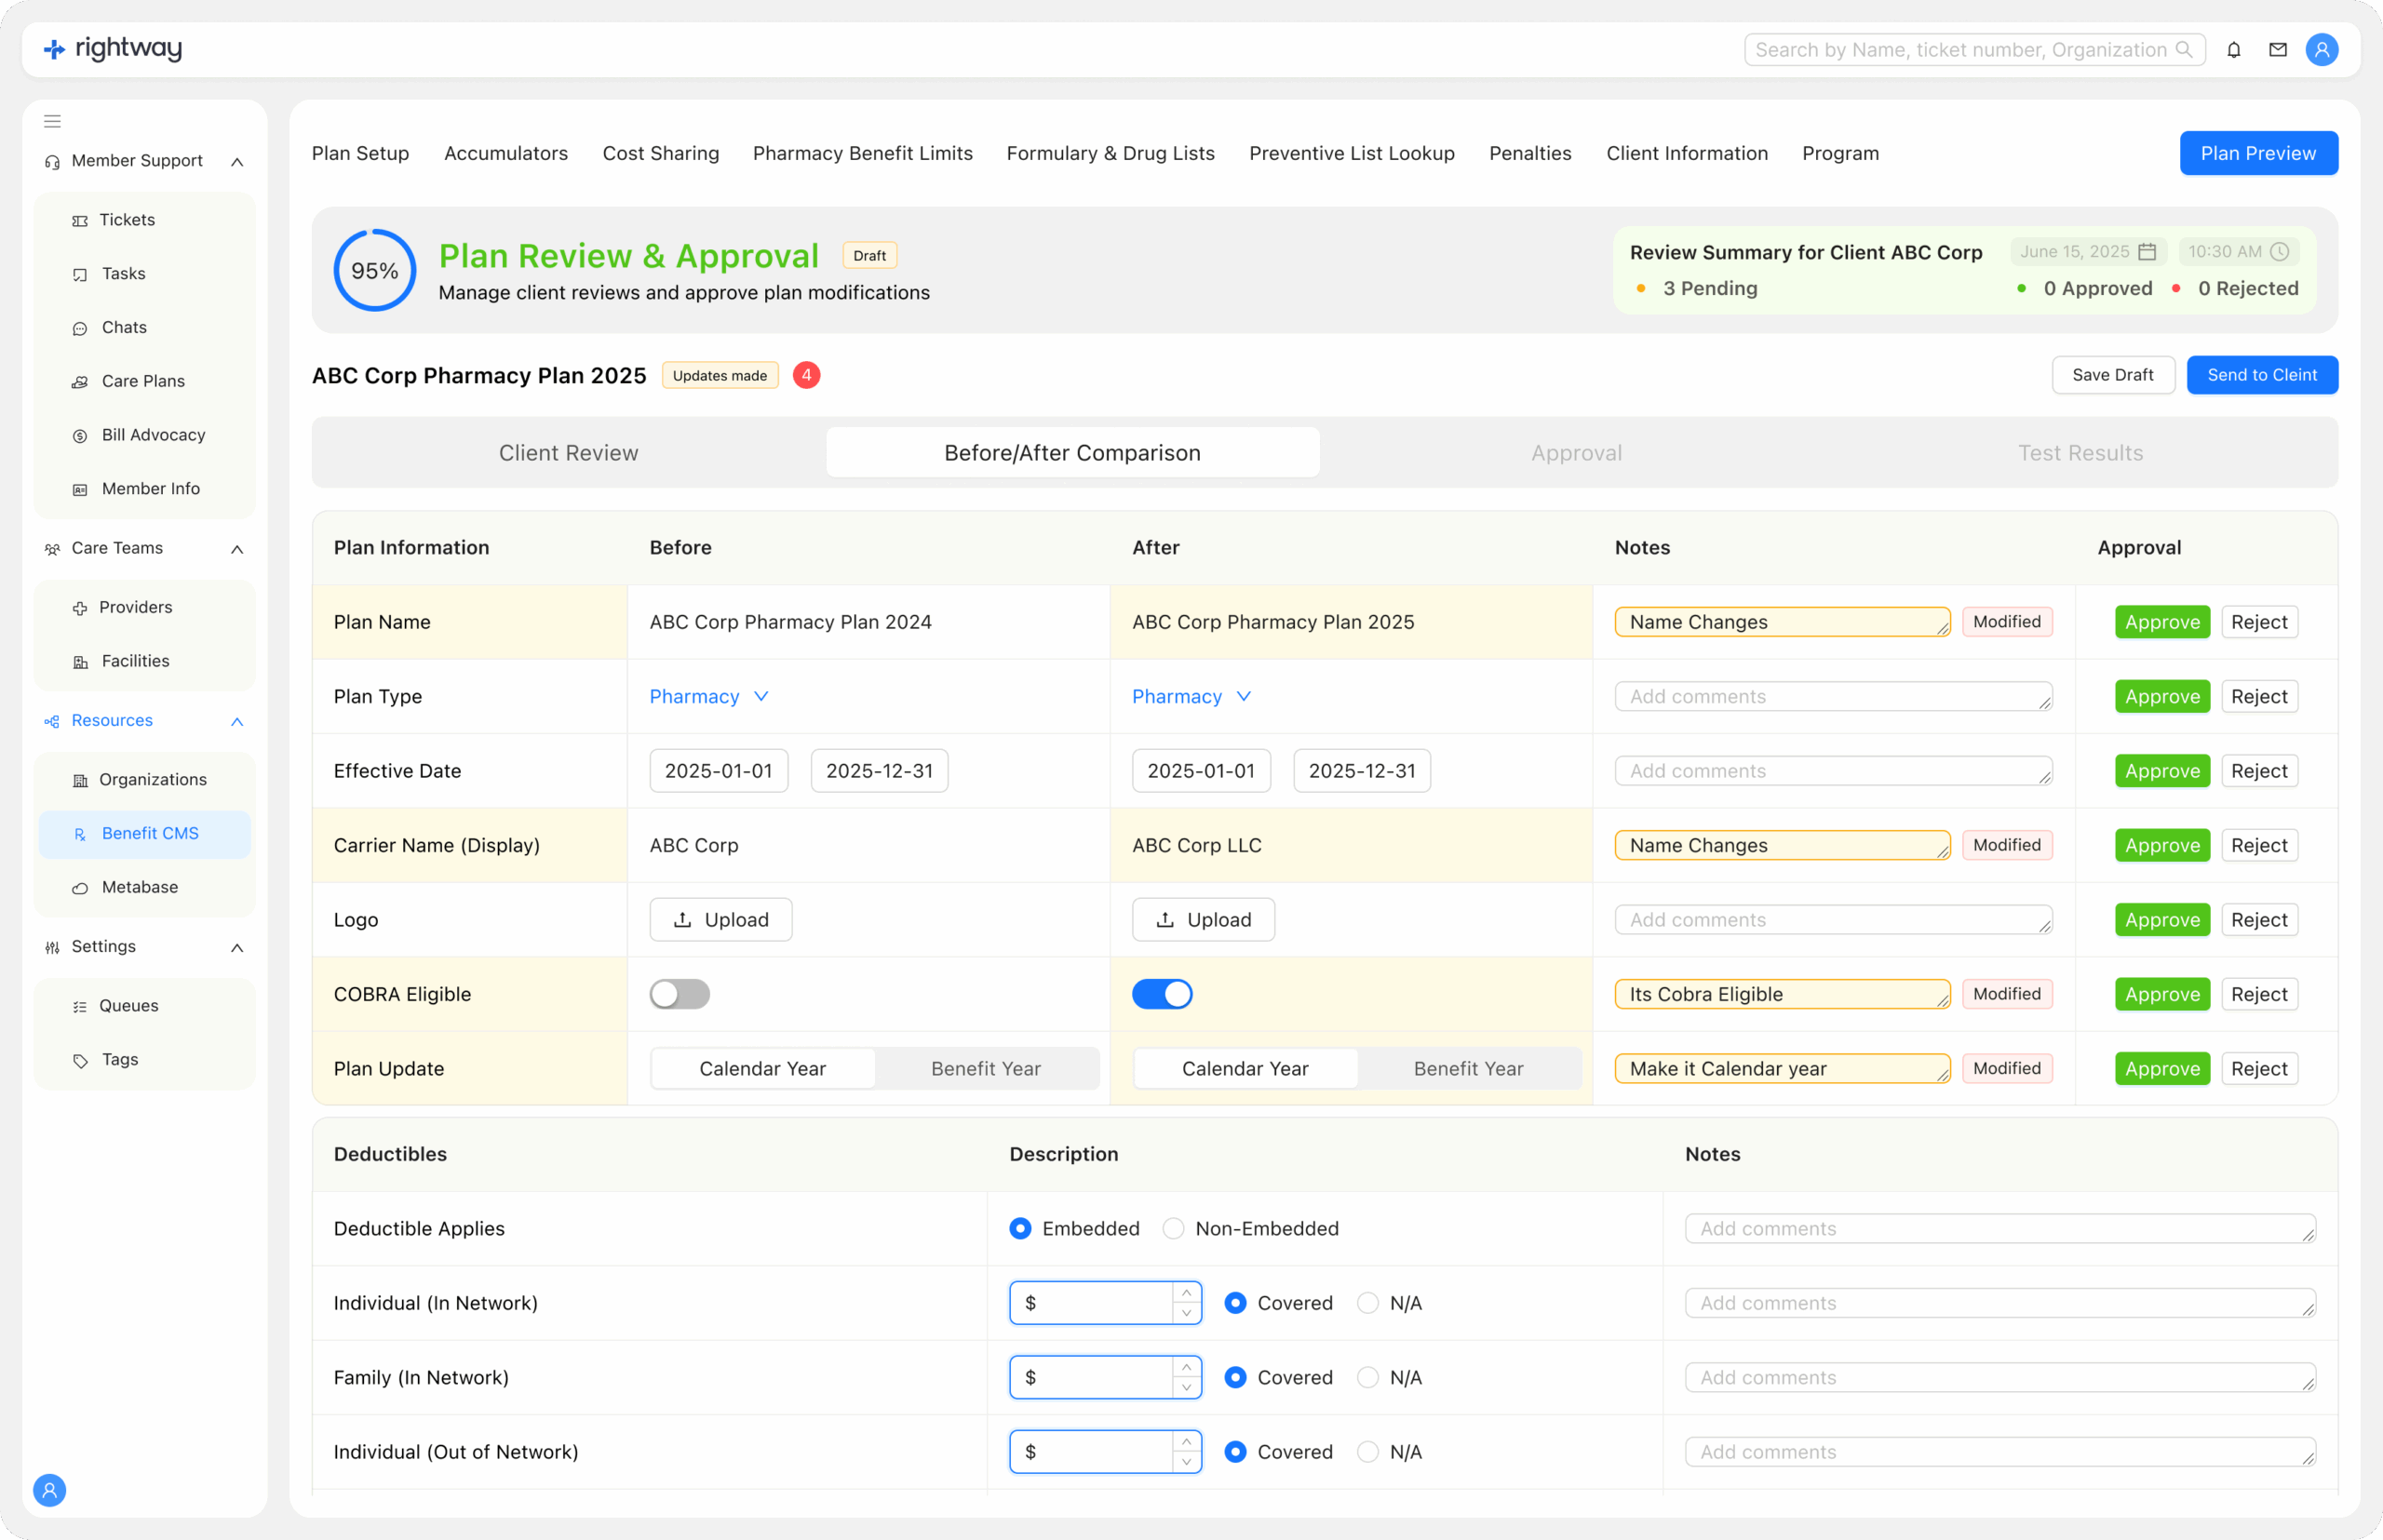Switch to the Client Review tab
2383x1540 pixels.
coord(568,453)
